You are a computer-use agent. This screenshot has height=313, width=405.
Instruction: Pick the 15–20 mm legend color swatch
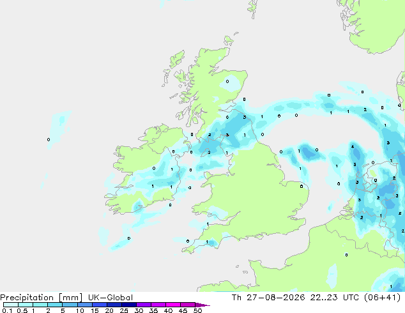(x=100, y=305)
